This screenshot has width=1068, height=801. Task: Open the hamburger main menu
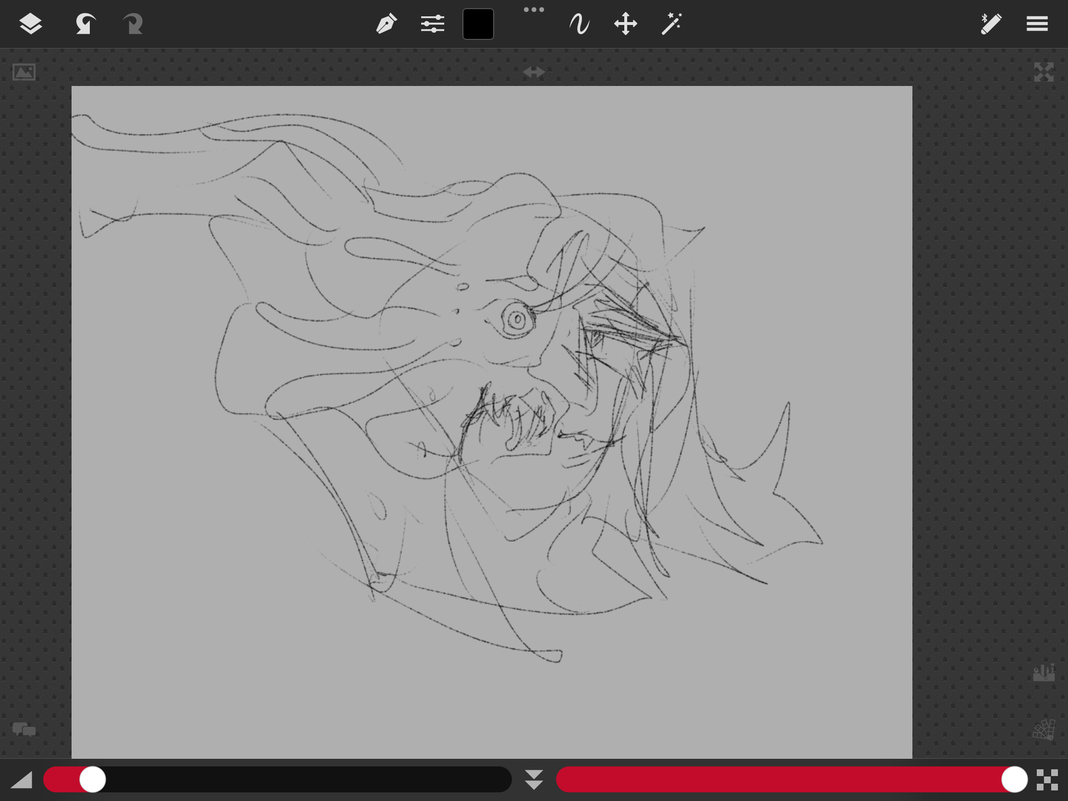coord(1037,24)
